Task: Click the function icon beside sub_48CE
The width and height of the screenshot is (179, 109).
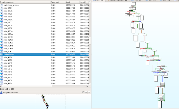Action: (1, 28)
